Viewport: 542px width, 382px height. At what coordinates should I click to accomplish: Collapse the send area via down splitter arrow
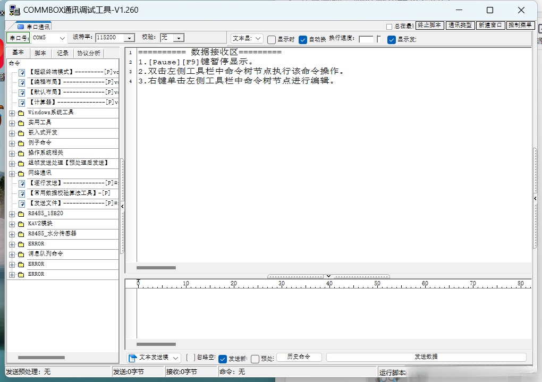coord(328,276)
